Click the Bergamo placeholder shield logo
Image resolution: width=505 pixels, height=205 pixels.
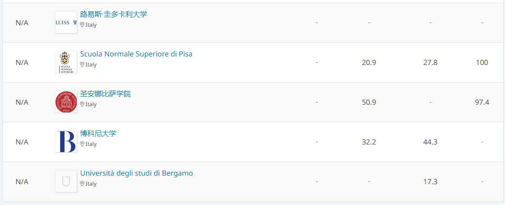click(66, 181)
